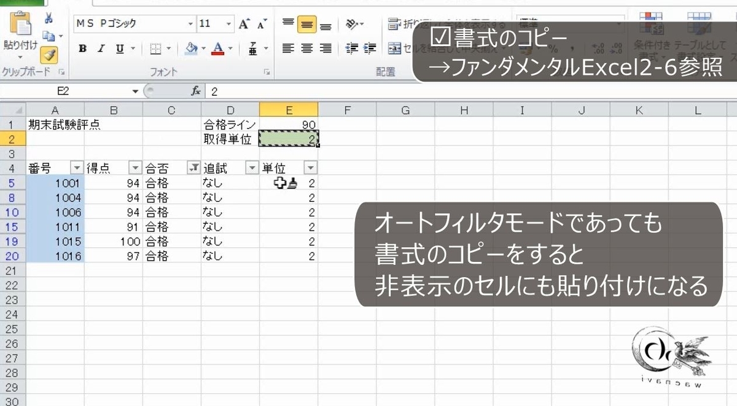The height and width of the screenshot is (406, 737).
Task: Click the Paste clipboard icon
Action: pyautogui.click(x=20, y=25)
